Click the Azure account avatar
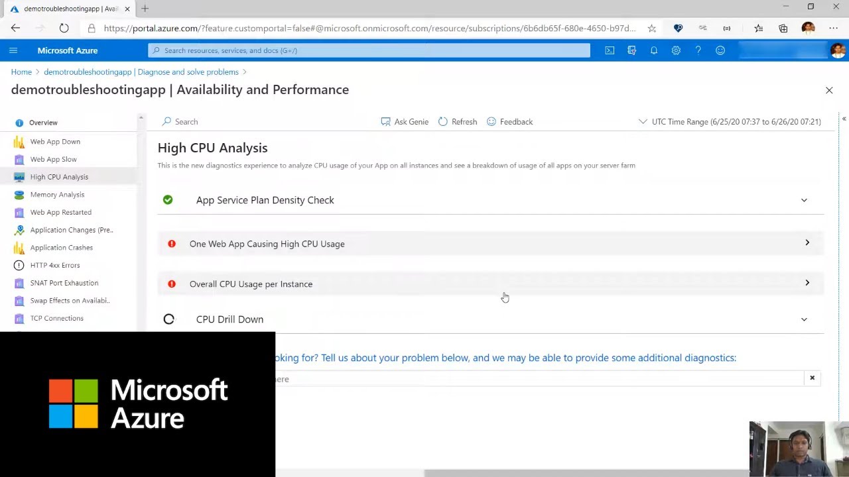Screen dimensions: 849x477 point(838,50)
